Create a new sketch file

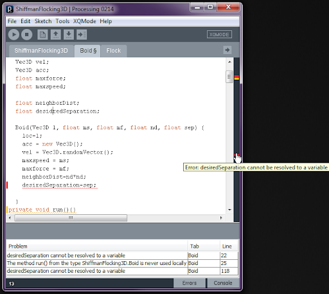point(42,35)
